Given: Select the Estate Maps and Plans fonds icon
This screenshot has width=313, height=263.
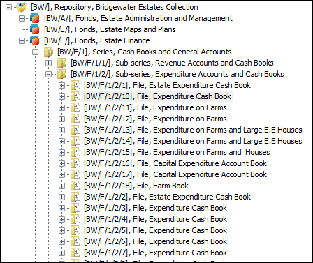Looking at the screenshot, I should (34, 29).
